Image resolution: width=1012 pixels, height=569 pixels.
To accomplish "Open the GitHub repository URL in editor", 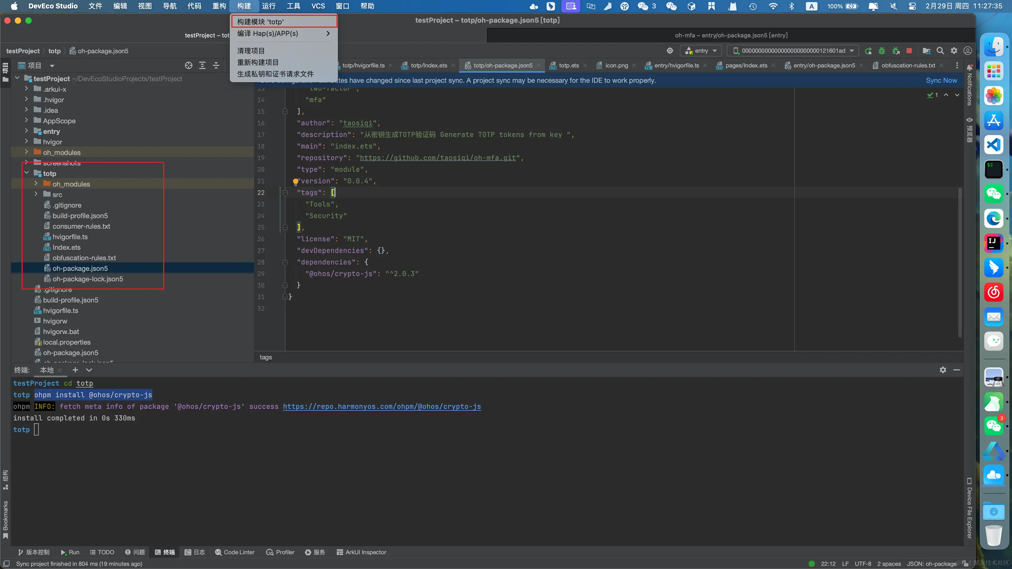I will 438,158.
